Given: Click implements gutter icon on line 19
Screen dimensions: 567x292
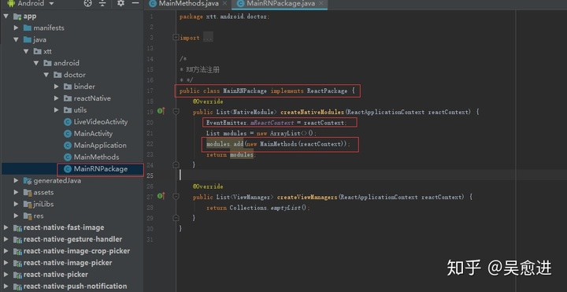Looking at the screenshot, I should [x=161, y=111].
